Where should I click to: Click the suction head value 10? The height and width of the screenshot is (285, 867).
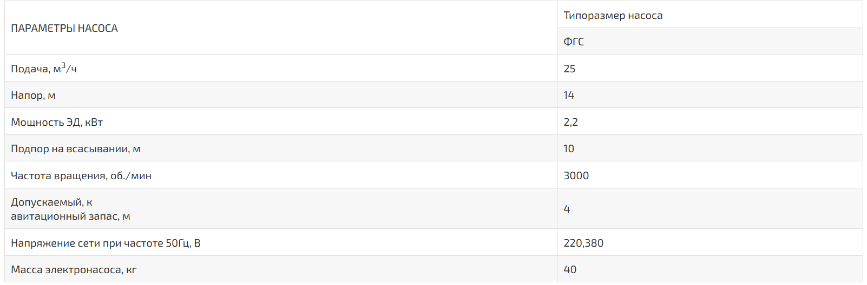[x=569, y=148]
